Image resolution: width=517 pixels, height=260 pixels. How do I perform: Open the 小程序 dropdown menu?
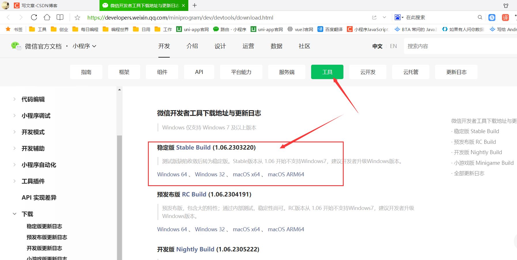click(84, 46)
